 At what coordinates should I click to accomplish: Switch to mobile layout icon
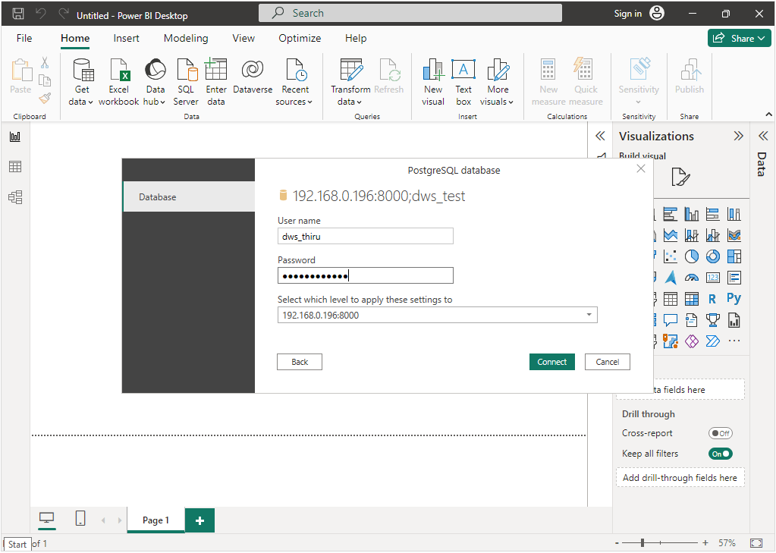[80, 519]
